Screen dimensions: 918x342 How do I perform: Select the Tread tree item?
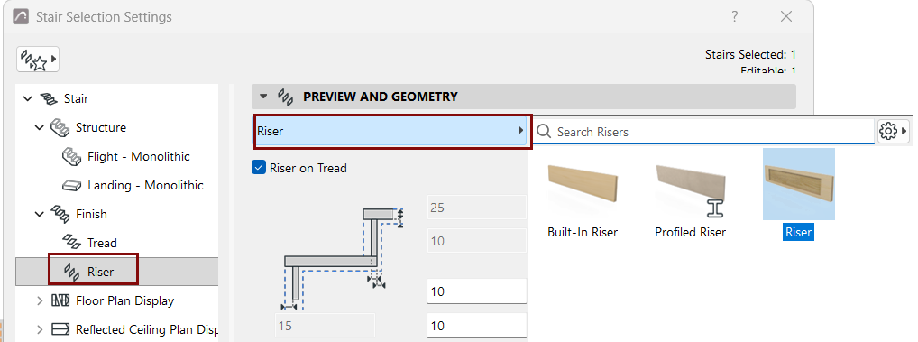pos(102,243)
